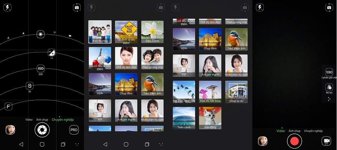This screenshot has height=150, width=337.
Task: Toggle the video OFF icon
Action: (326, 141)
